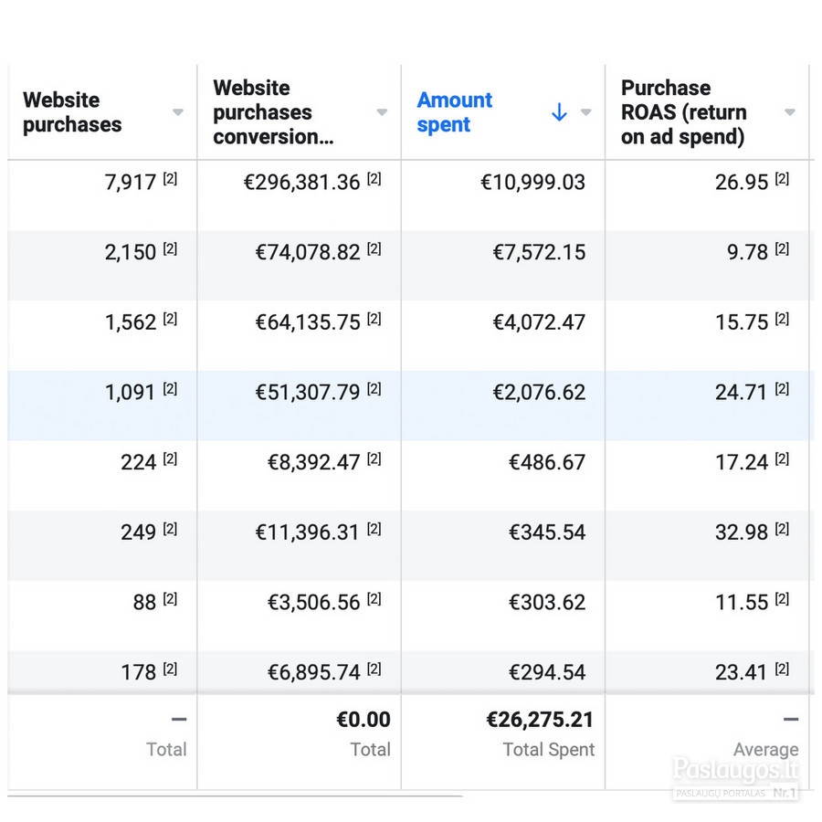
Task: Click Purchase ROAS column header text
Action: click(x=683, y=112)
